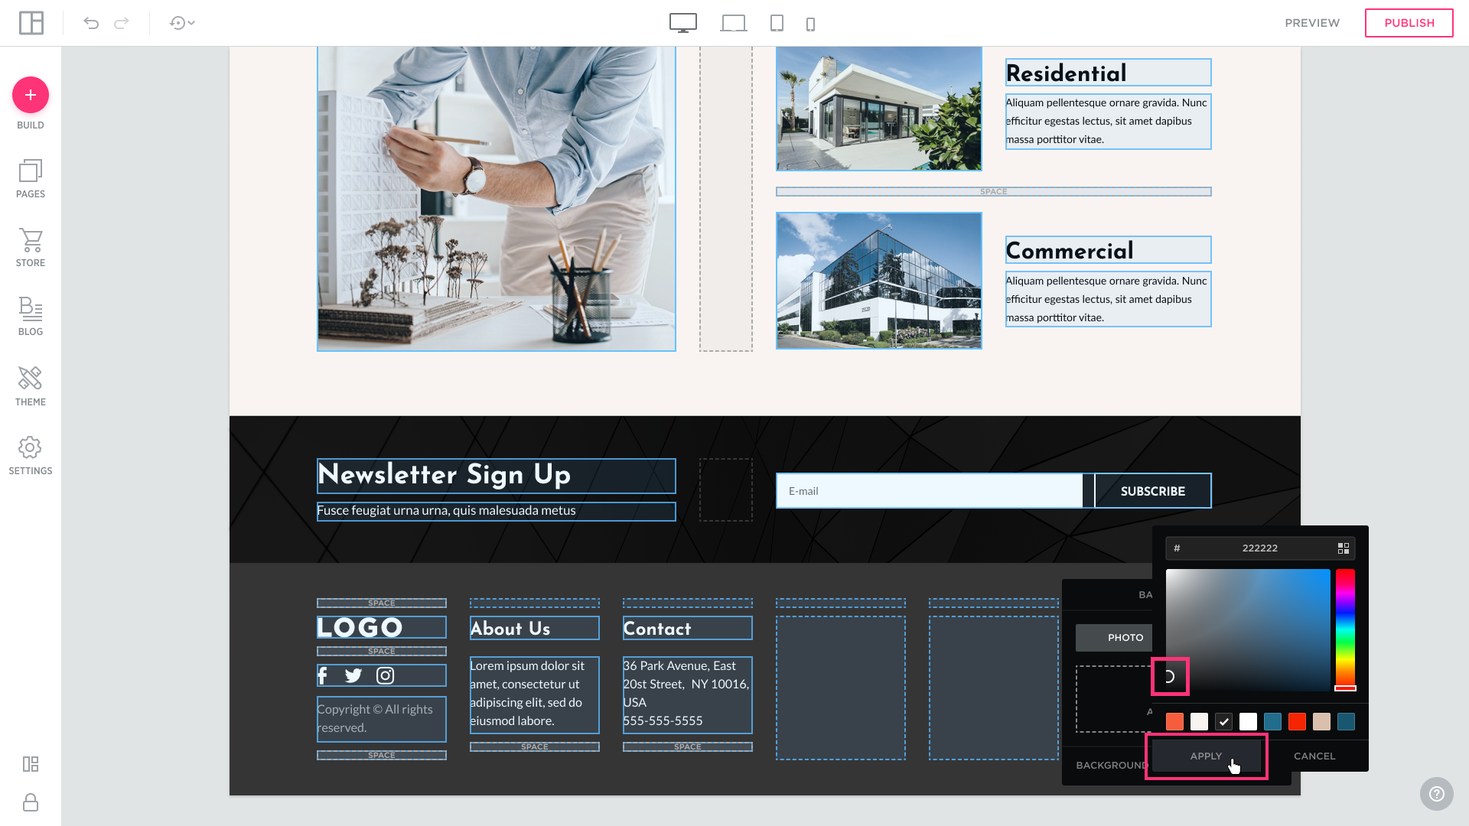
Task: Open the Pages panel
Action: (x=31, y=179)
